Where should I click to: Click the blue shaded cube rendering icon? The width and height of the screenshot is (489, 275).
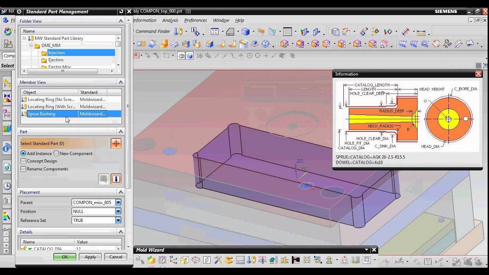(245, 32)
